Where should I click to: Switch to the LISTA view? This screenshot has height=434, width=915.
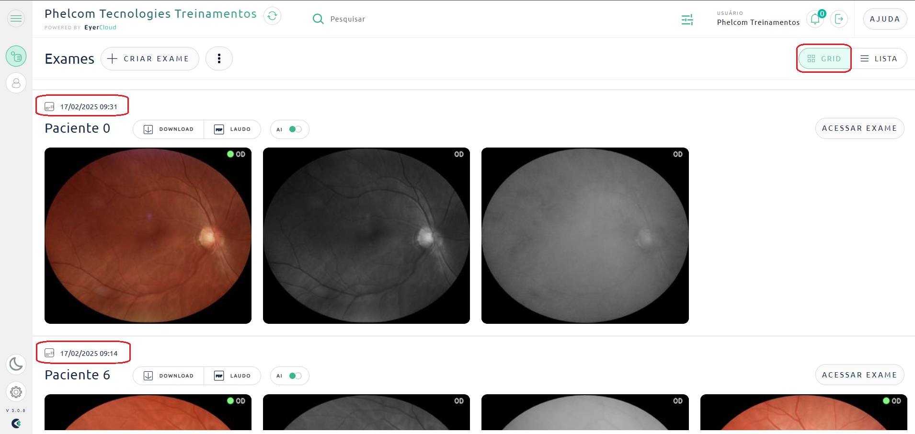click(879, 58)
